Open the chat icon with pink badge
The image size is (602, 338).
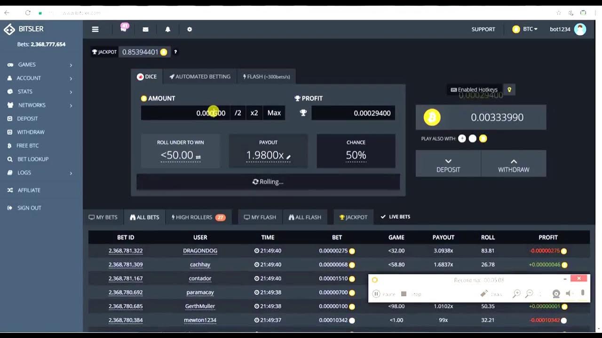click(x=124, y=28)
